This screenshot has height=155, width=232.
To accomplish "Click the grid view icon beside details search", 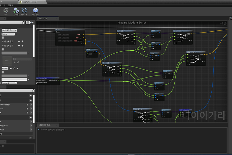I will coord(28,22).
